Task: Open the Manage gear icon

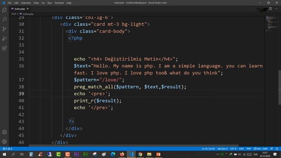Action: coord(4,142)
